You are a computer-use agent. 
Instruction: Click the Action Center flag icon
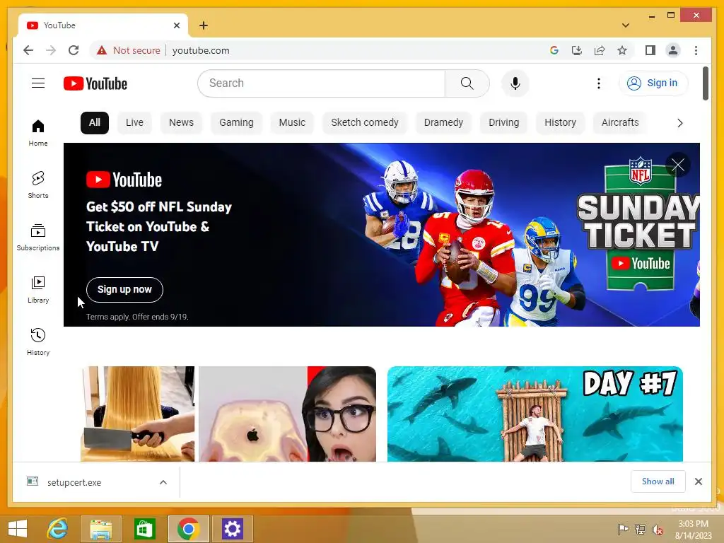(623, 530)
